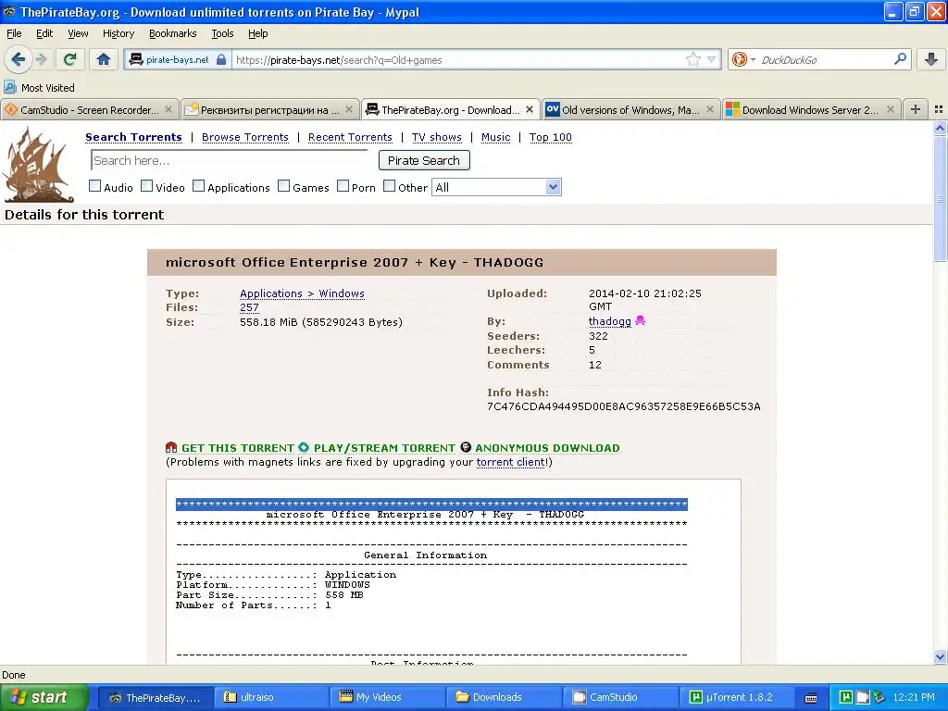Switch to Downloads taskbar window
Screen dimensions: 948x711
pos(504,697)
